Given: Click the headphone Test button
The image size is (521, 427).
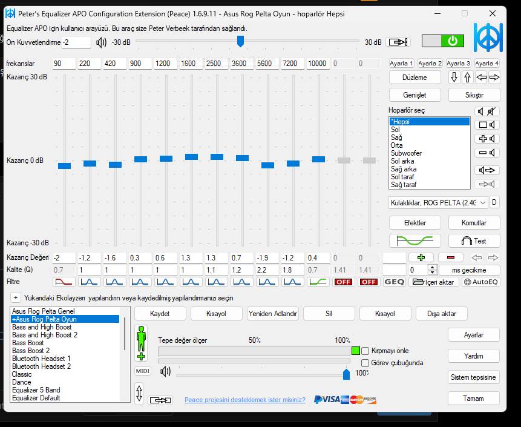Looking at the screenshot, I should pyautogui.click(x=474, y=241).
